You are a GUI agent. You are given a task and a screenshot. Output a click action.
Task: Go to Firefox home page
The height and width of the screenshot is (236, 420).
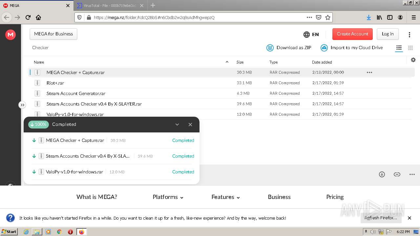(x=38, y=17)
